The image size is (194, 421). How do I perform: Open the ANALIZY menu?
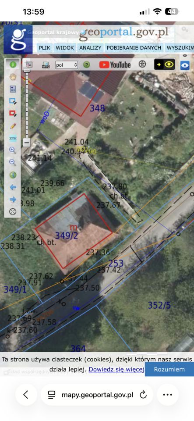click(90, 48)
